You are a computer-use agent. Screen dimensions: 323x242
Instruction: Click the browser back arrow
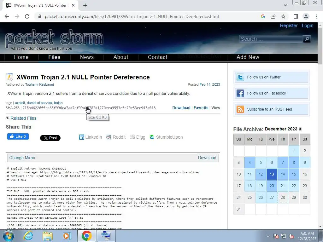click(7, 16)
